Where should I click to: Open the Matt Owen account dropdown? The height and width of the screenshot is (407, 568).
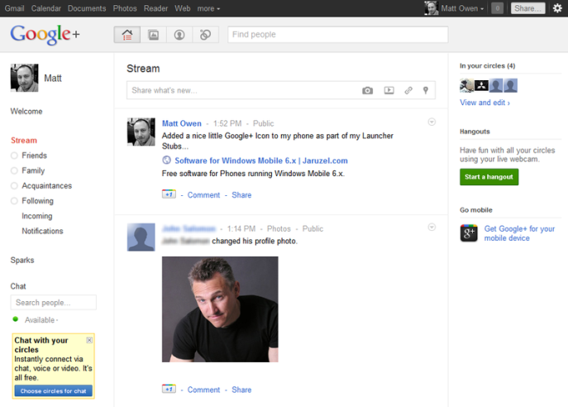(462, 8)
